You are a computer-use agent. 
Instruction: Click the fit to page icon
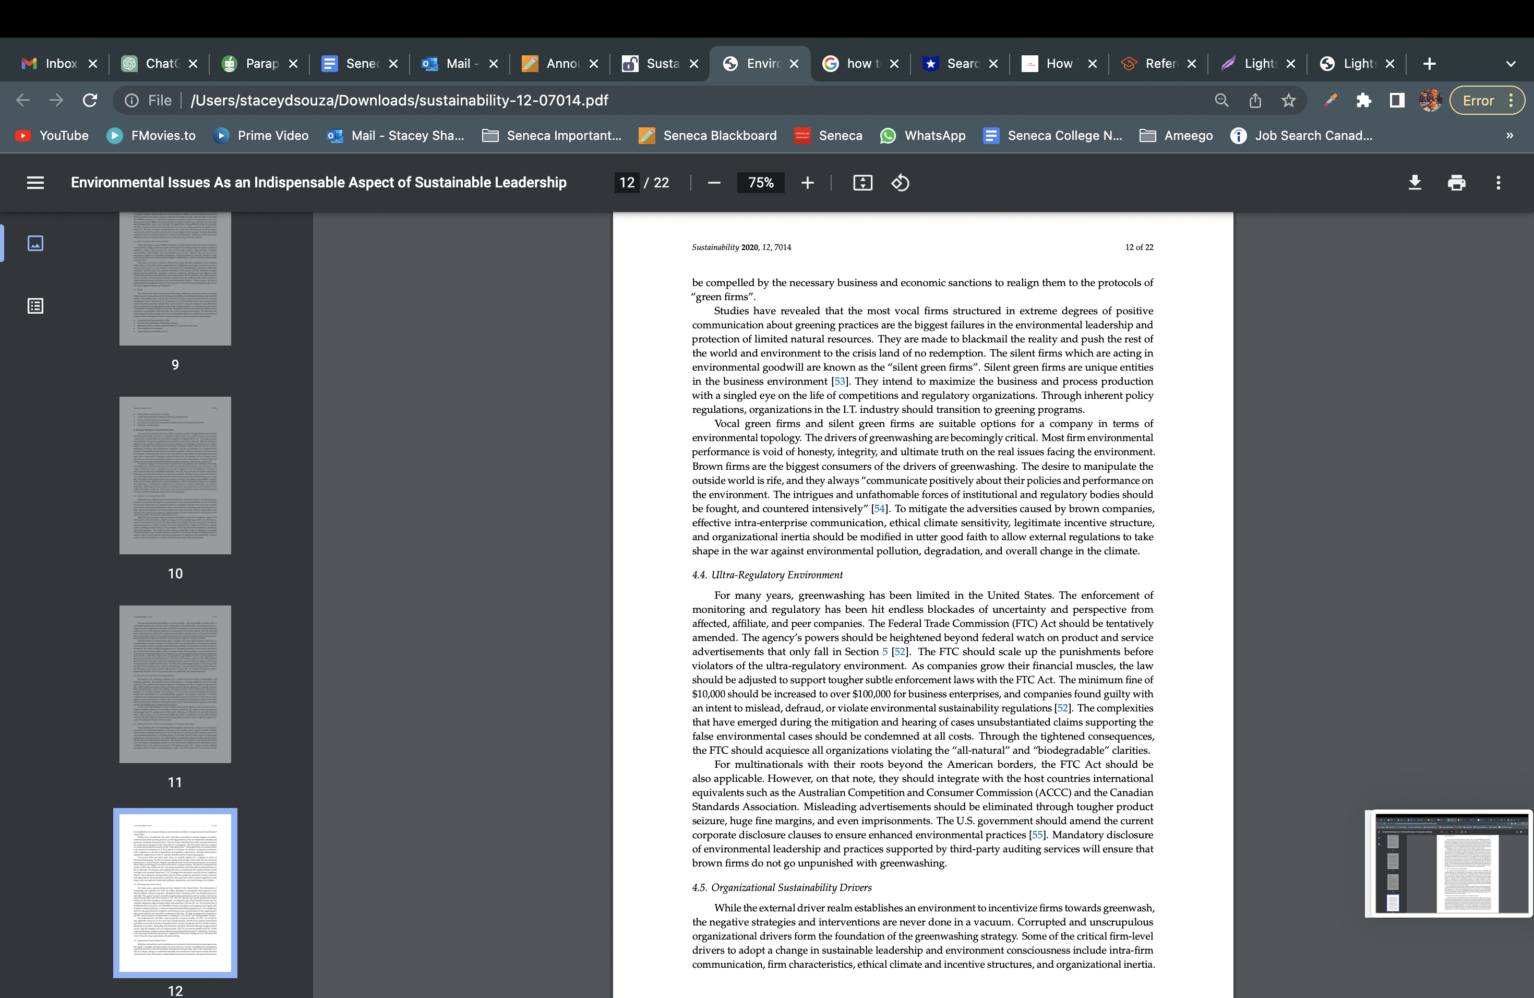[862, 183]
